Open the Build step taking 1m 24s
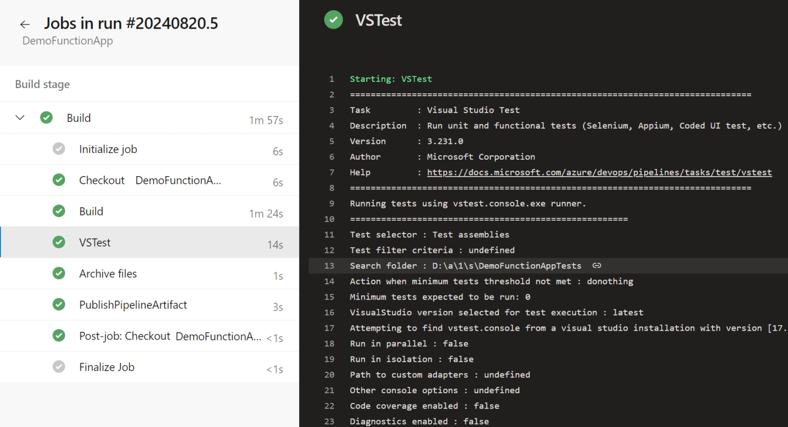Viewport: 788px width, 427px height. pyautogui.click(x=149, y=211)
